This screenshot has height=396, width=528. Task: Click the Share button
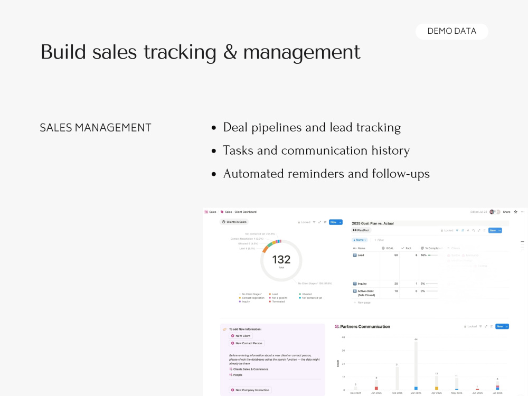tap(506, 212)
